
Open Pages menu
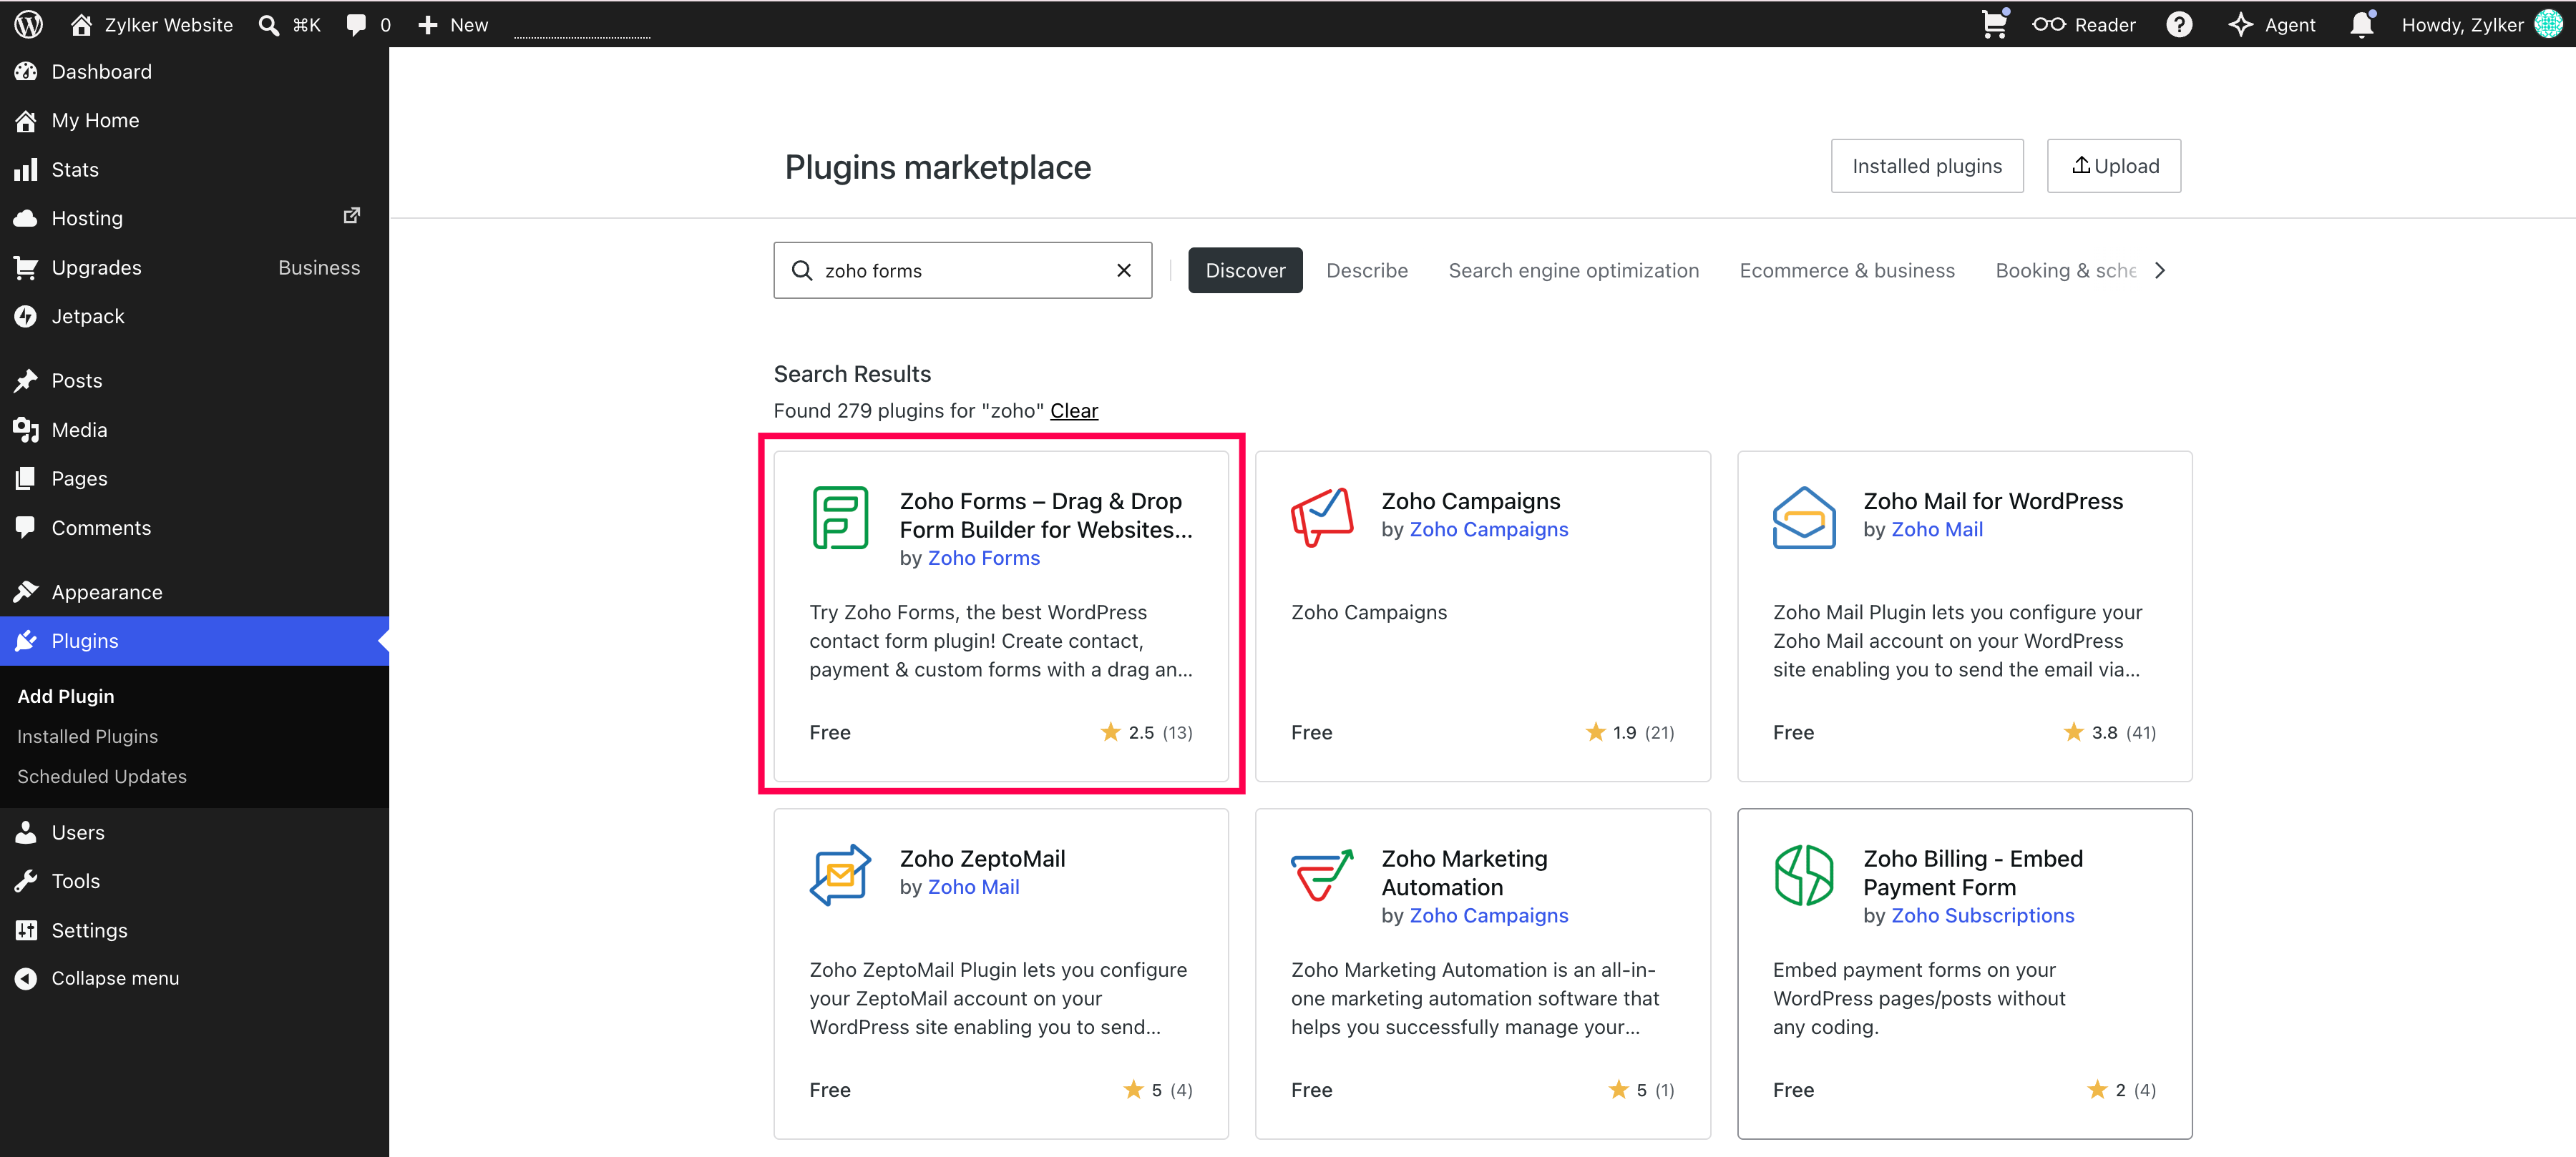(194, 478)
